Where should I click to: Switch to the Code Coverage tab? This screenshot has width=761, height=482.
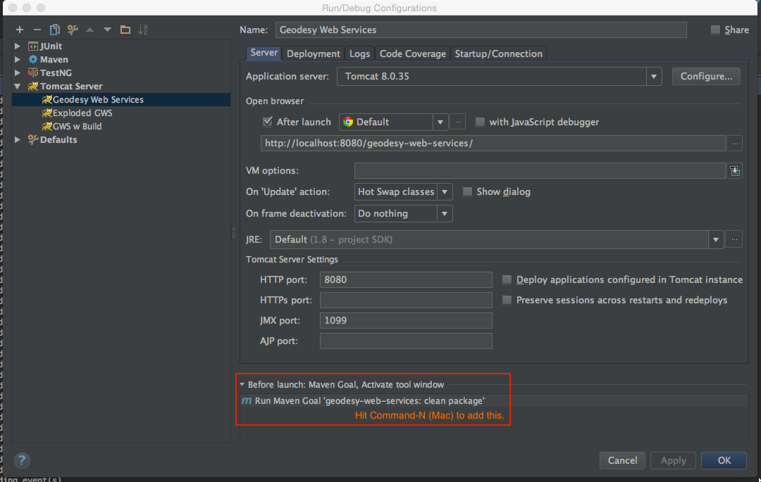(412, 53)
